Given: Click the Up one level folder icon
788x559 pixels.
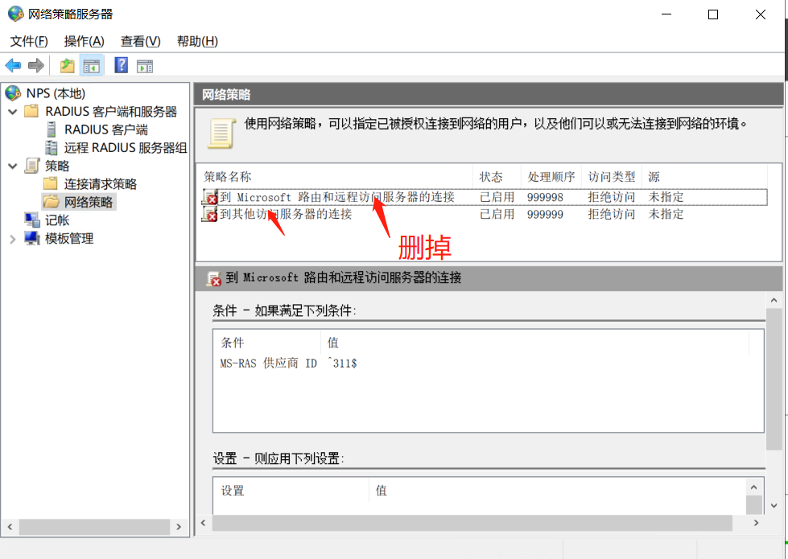Looking at the screenshot, I should click(68, 65).
